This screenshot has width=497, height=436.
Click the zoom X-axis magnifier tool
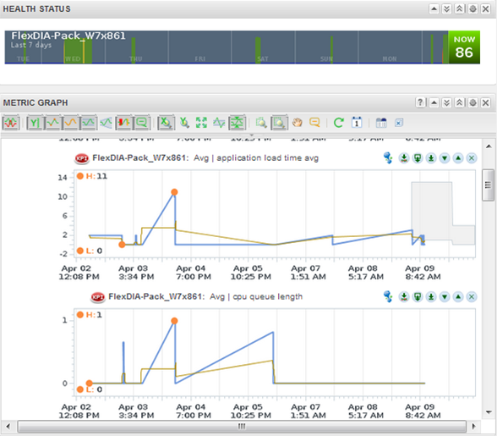pos(166,123)
